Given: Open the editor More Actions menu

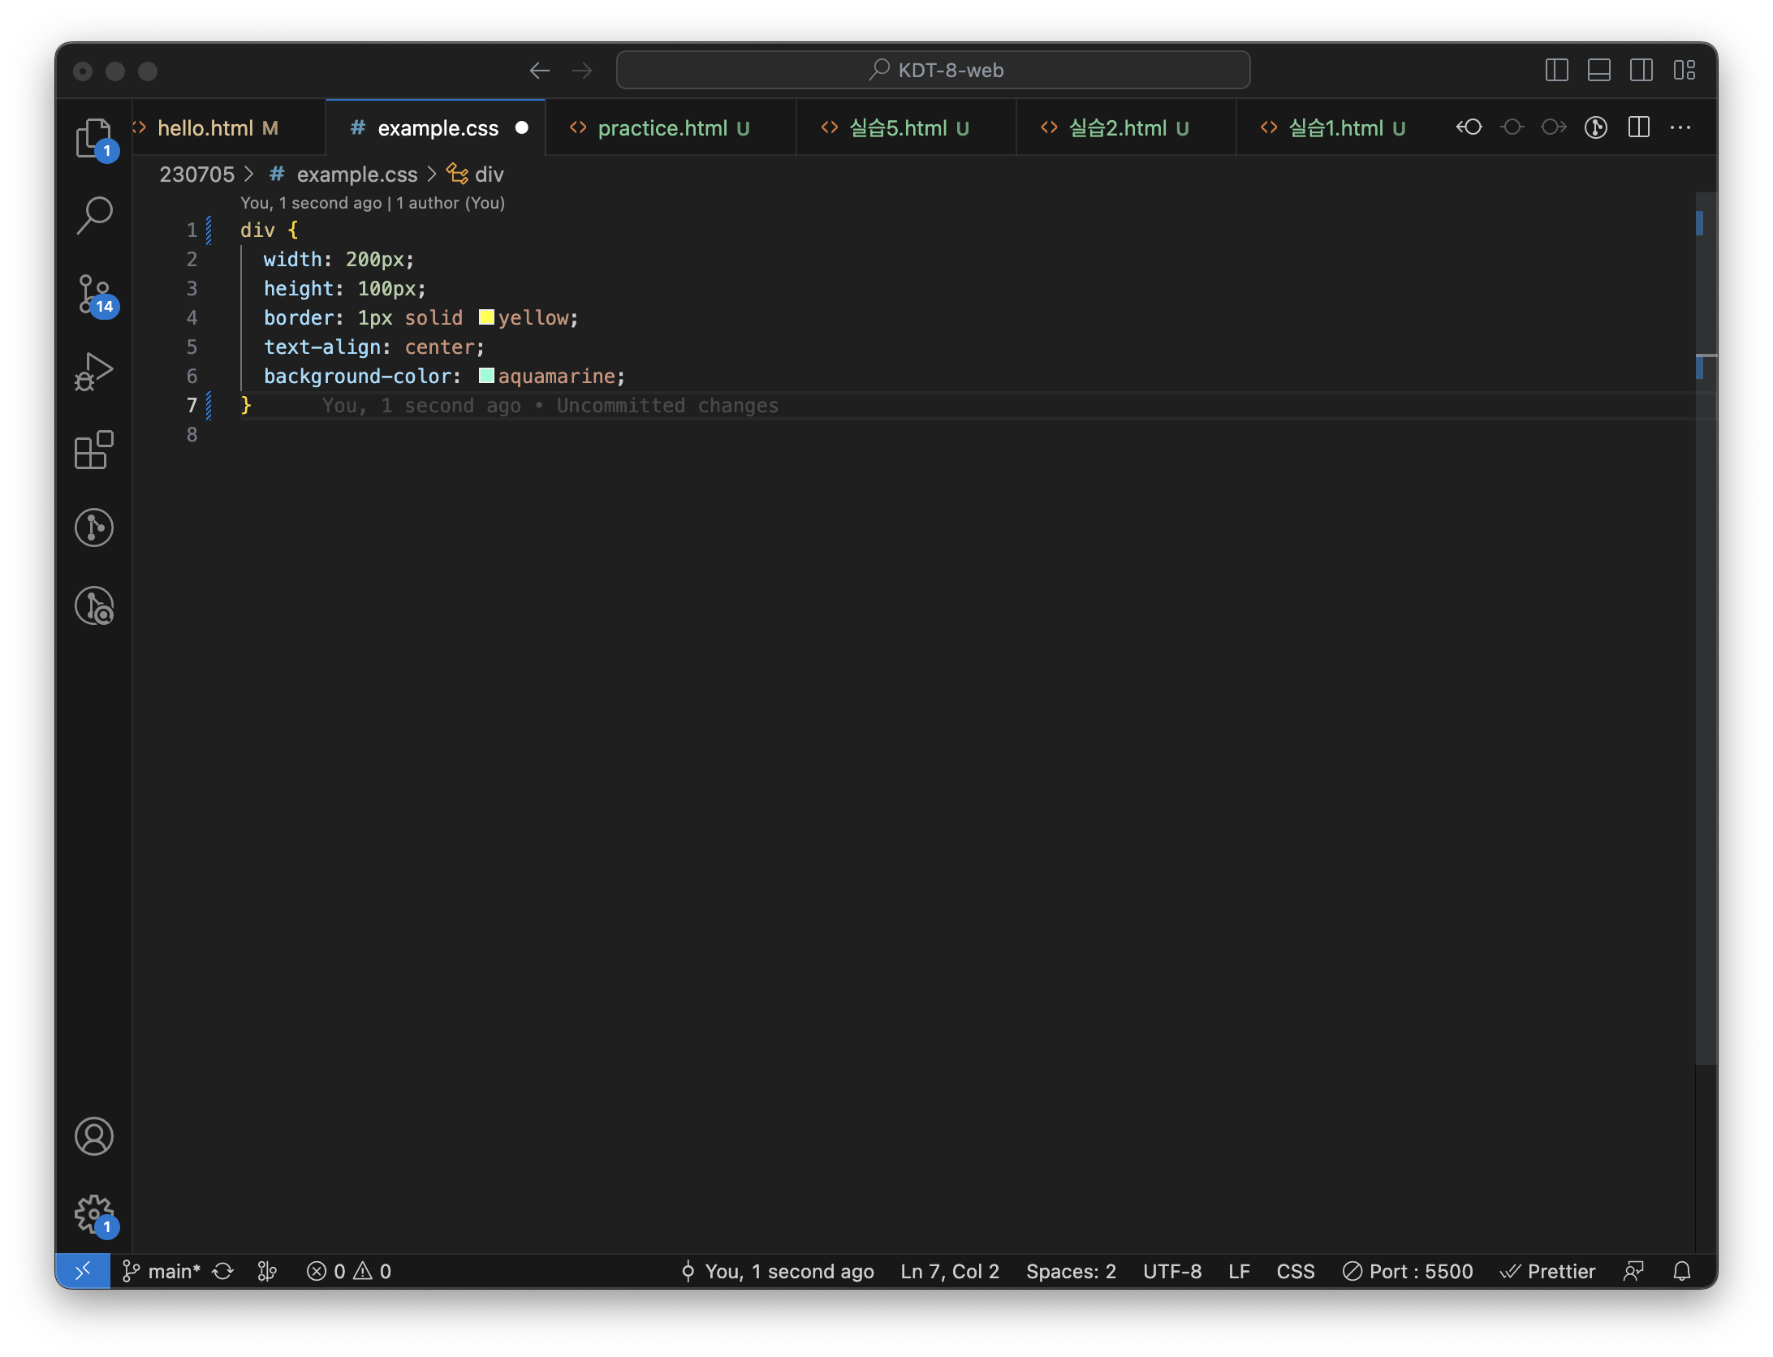Looking at the screenshot, I should pyautogui.click(x=1680, y=127).
